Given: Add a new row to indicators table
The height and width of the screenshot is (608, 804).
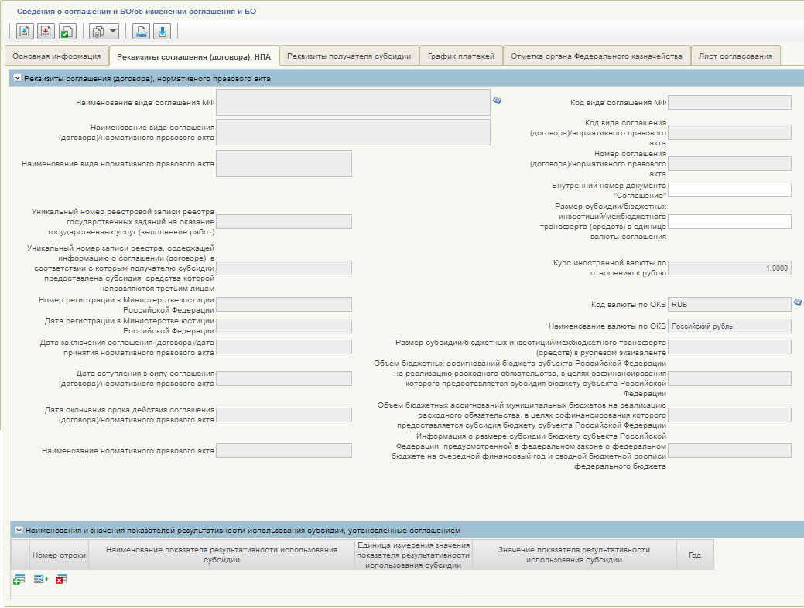Looking at the screenshot, I should click(x=19, y=580).
